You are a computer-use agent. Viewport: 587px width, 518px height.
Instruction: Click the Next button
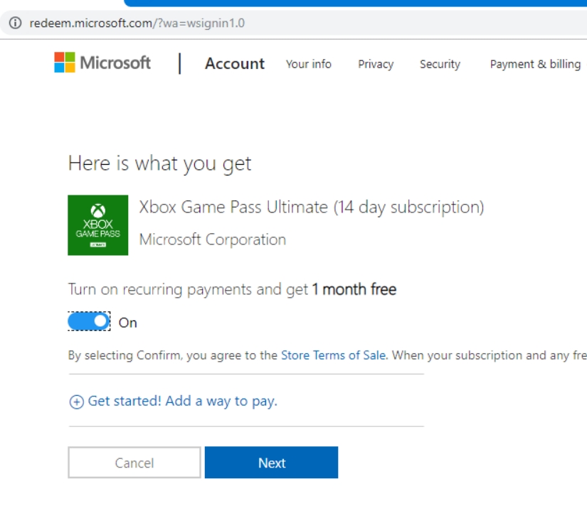pyautogui.click(x=271, y=463)
